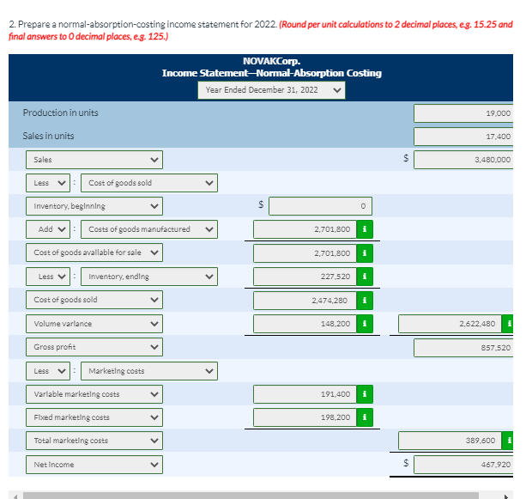Click the beginning inventory amount field 0
Viewport: 526px width, 499px height.
(320, 206)
